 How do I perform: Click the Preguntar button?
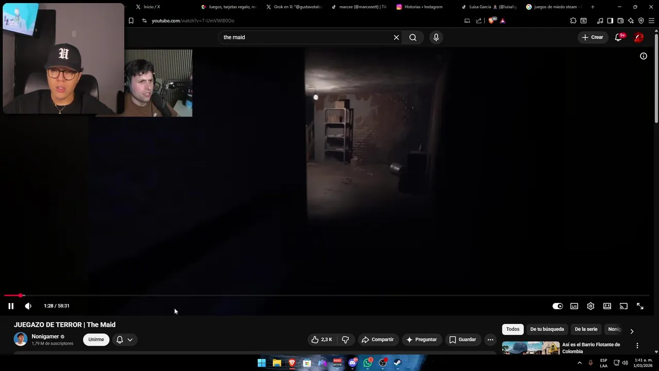422,340
